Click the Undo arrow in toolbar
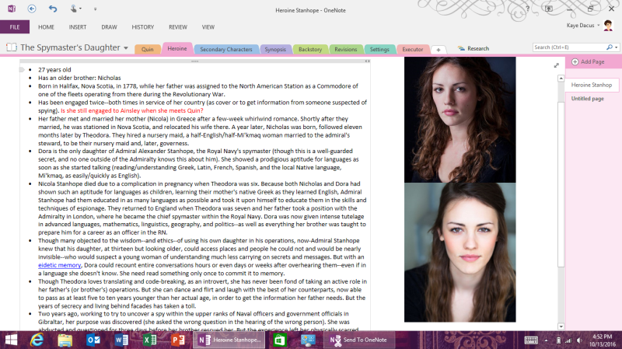The height and width of the screenshot is (349, 622). [53, 9]
